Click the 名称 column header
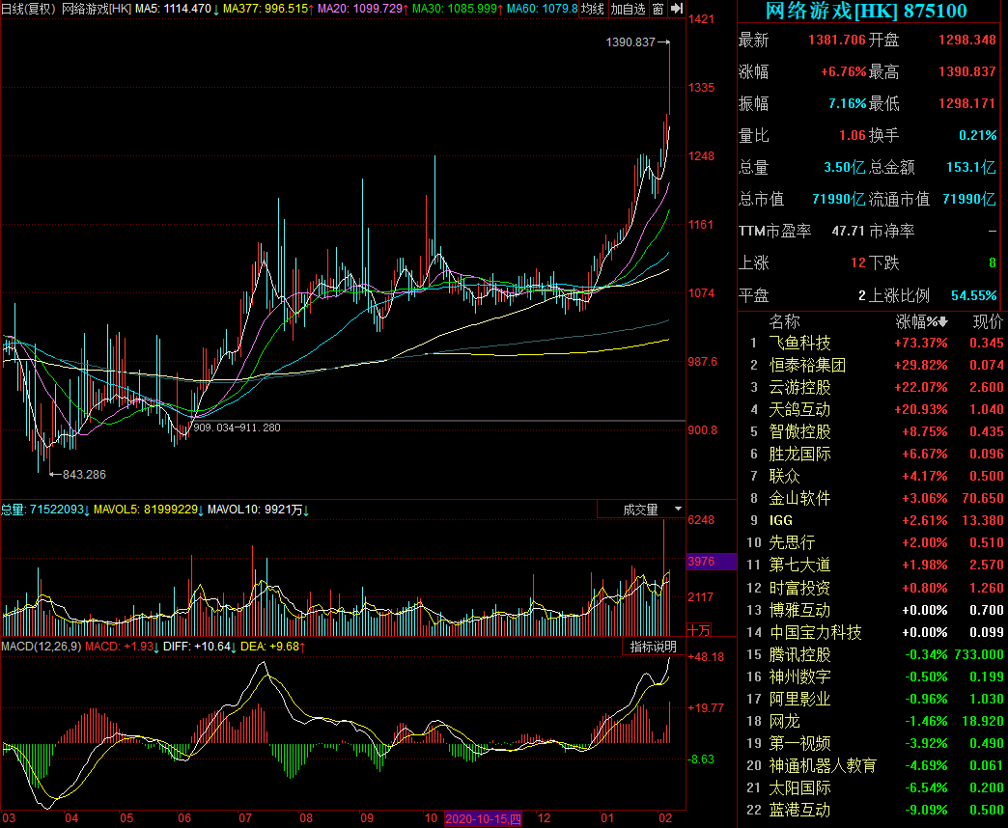1008x828 pixels. point(784,321)
